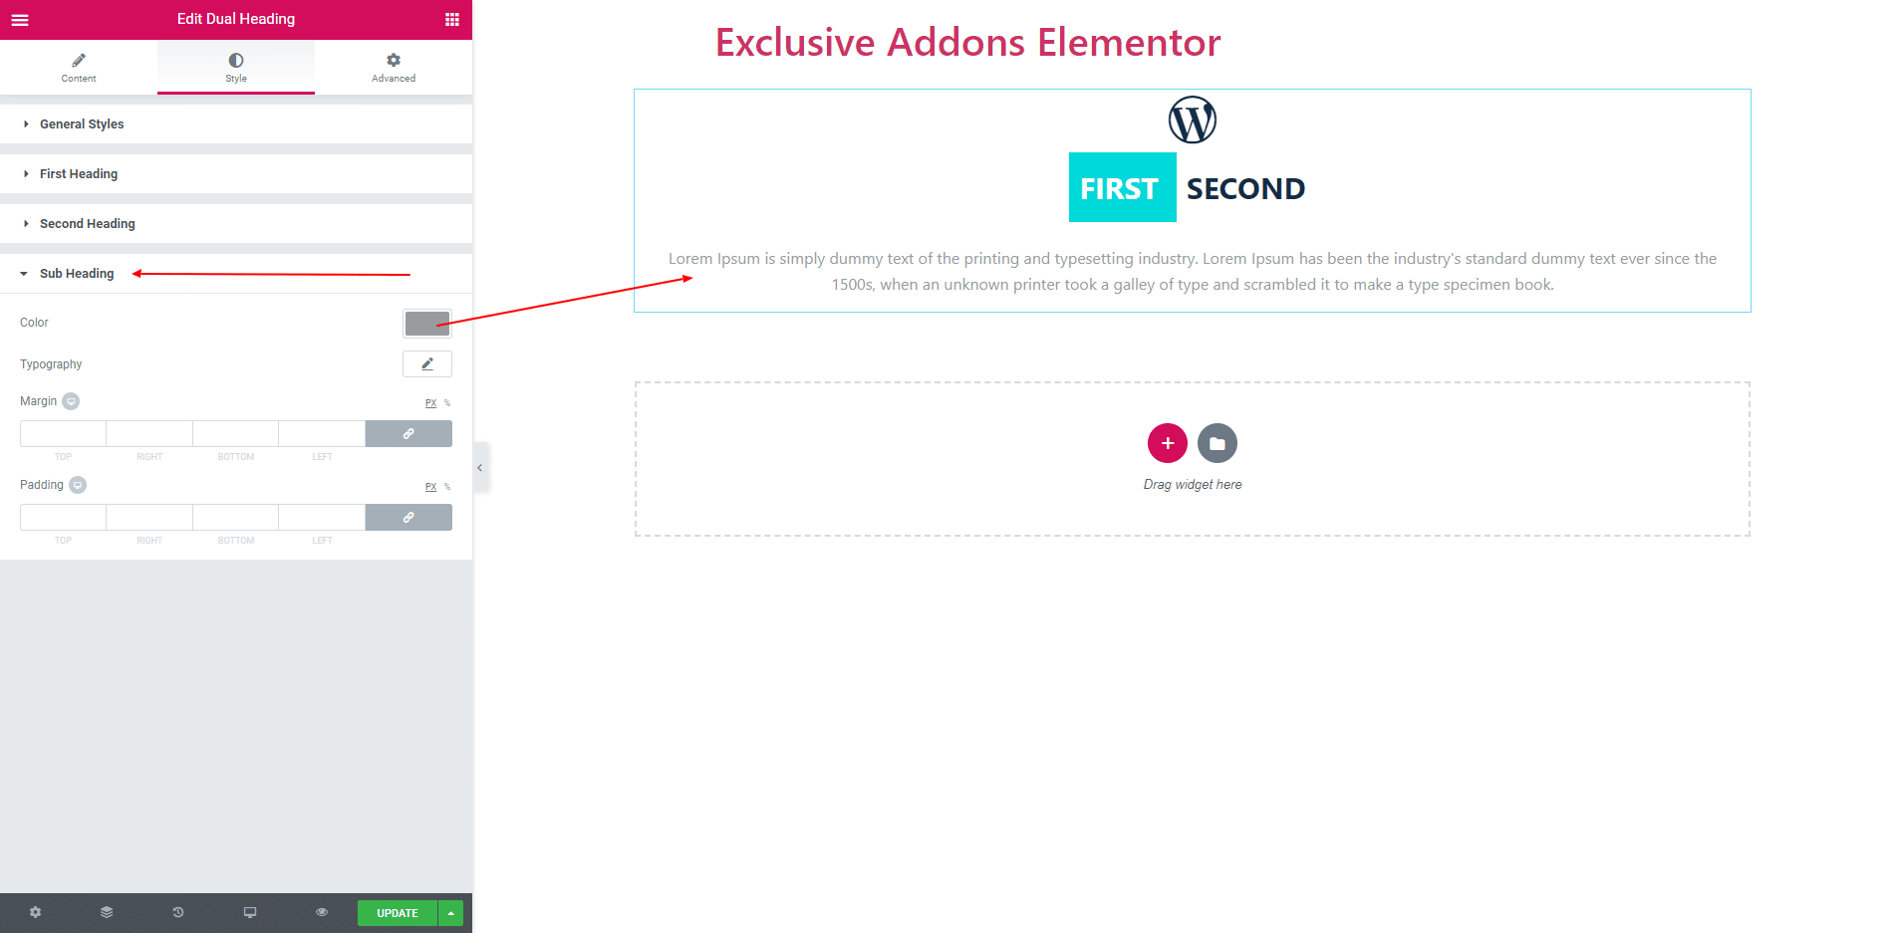Screen dimensions: 1896x933
Task: Open the History icon in footer
Action: click(178, 912)
